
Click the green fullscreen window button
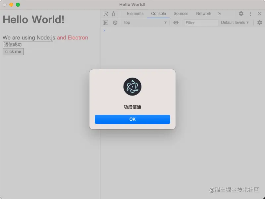pyautogui.click(x=18, y=5)
